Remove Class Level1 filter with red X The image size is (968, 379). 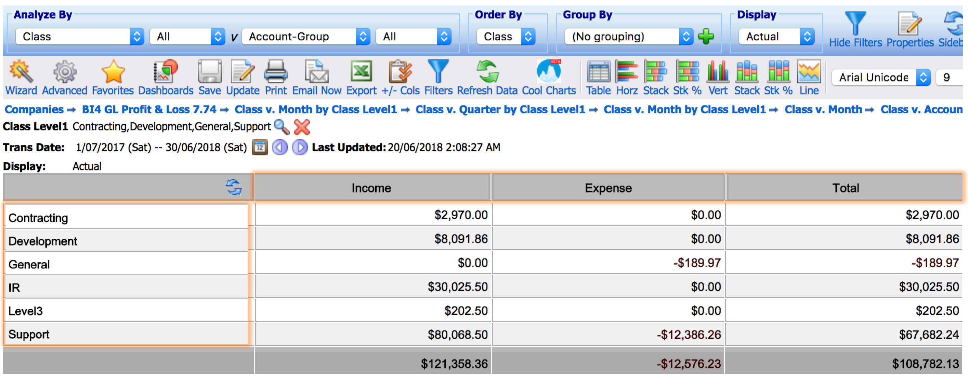click(302, 127)
